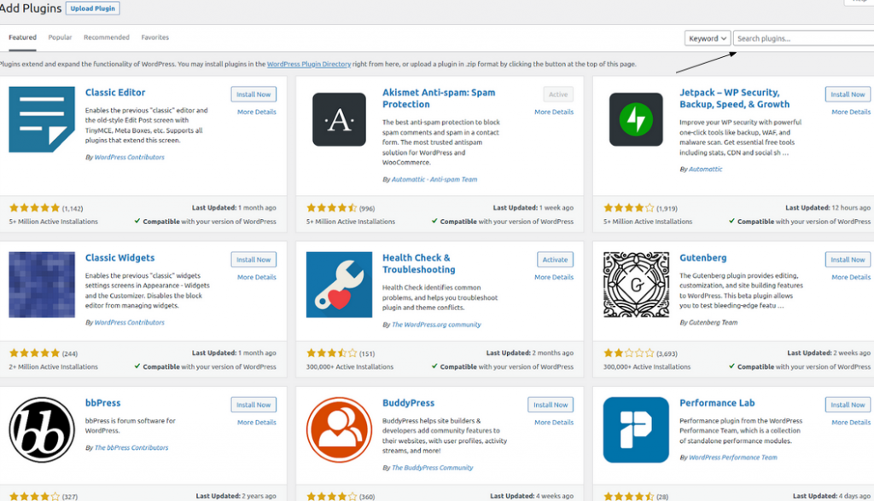Click the Health Check wrench icon
This screenshot has width=874, height=501.
(x=339, y=285)
